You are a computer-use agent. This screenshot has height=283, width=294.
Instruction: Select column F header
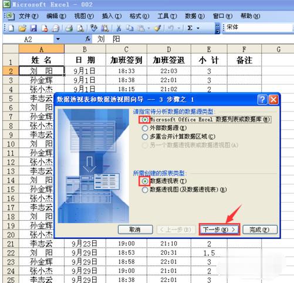pos(244,49)
